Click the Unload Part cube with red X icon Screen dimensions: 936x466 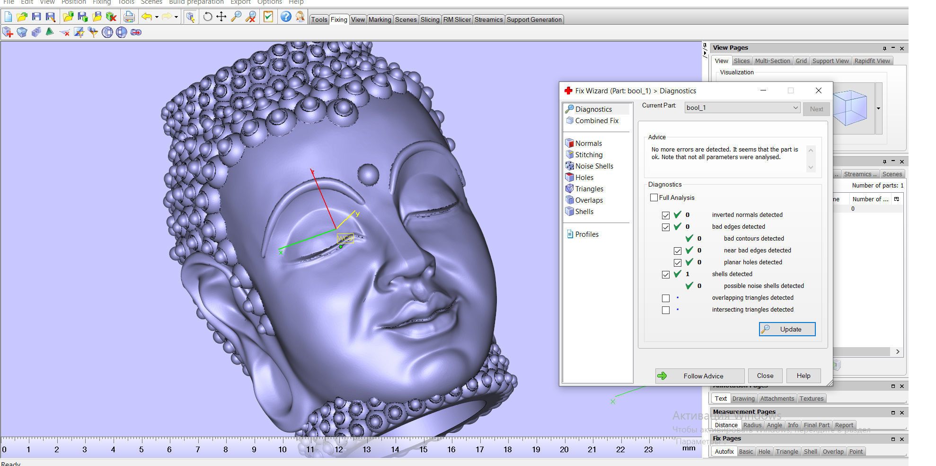click(x=111, y=17)
